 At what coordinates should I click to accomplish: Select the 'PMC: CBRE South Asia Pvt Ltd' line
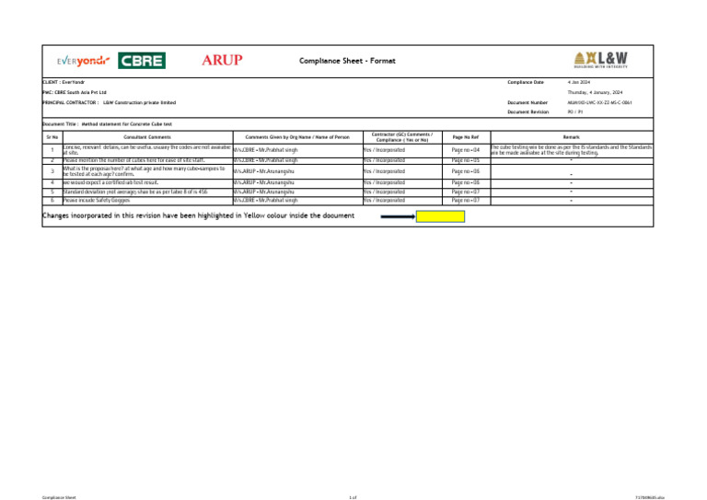(75, 92)
